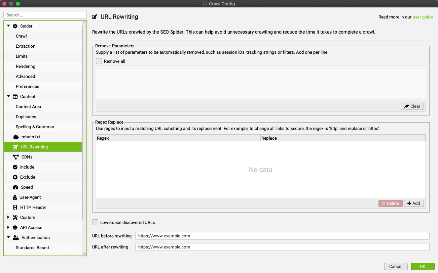438x273 pixels.
Task: Toggle Lowercase discovered URLs checkbox
Action: coord(96,222)
